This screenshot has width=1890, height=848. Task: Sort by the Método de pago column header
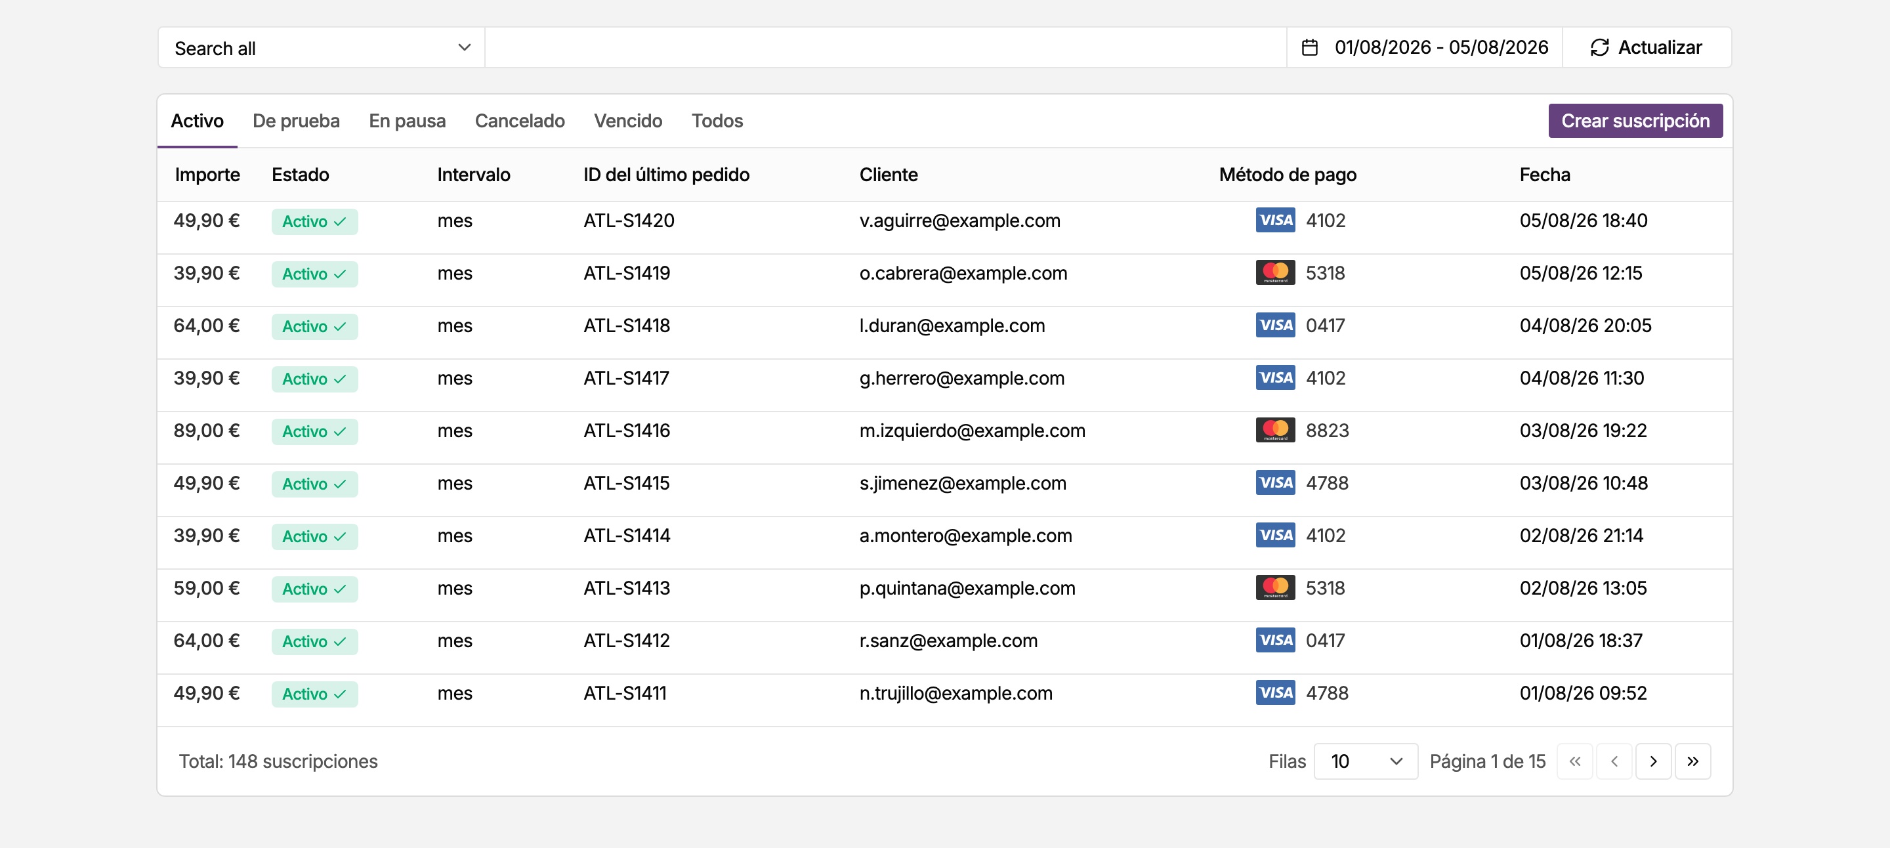tap(1288, 175)
